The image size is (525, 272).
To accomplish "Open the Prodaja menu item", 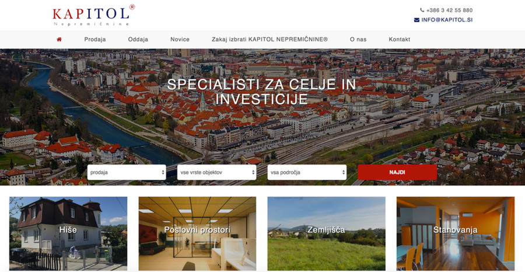I will click(95, 39).
